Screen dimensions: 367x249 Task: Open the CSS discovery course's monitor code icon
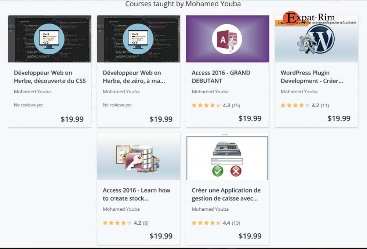click(x=49, y=39)
